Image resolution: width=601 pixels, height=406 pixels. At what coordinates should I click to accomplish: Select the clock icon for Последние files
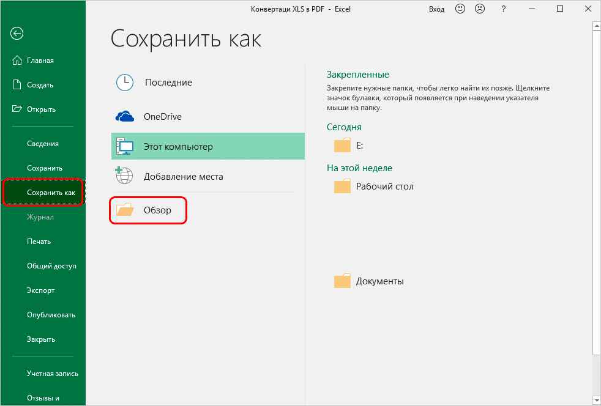click(x=125, y=82)
